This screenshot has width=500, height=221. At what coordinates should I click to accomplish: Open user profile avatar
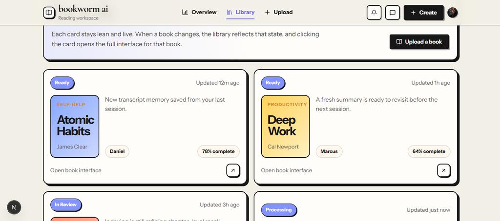[x=453, y=12]
